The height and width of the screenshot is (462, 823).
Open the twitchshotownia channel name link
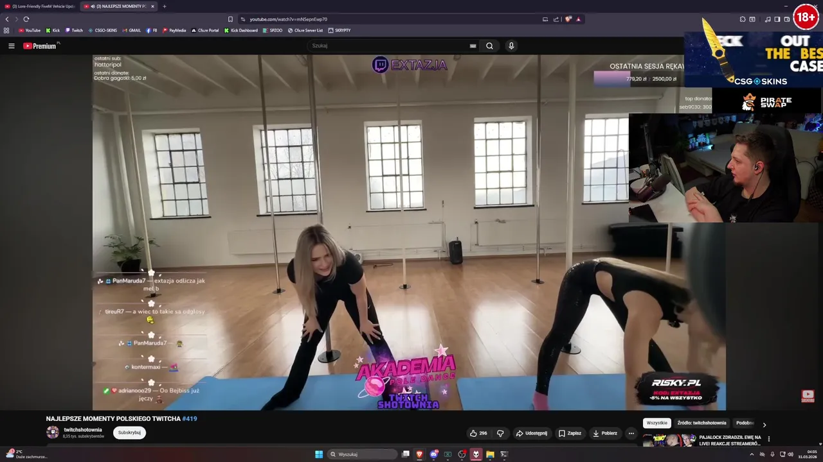click(83, 430)
